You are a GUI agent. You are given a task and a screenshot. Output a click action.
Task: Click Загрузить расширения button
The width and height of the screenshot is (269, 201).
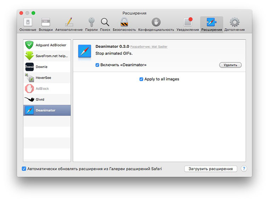click(x=211, y=169)
